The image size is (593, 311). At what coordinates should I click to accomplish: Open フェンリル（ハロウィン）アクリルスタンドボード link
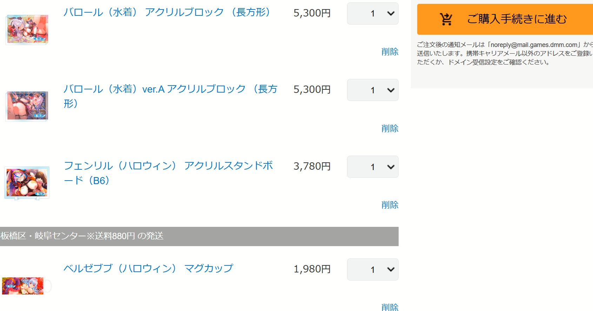tap(168, 166)
